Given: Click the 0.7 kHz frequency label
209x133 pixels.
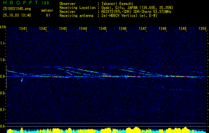Looking at the screenshot, I should tap(3, 110).
